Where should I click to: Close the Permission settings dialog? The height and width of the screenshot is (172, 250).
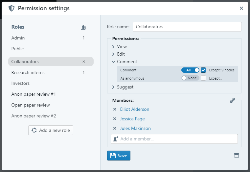241,8
